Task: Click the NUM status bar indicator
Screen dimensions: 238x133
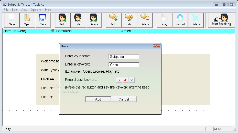Action: [x=218, y=129]
